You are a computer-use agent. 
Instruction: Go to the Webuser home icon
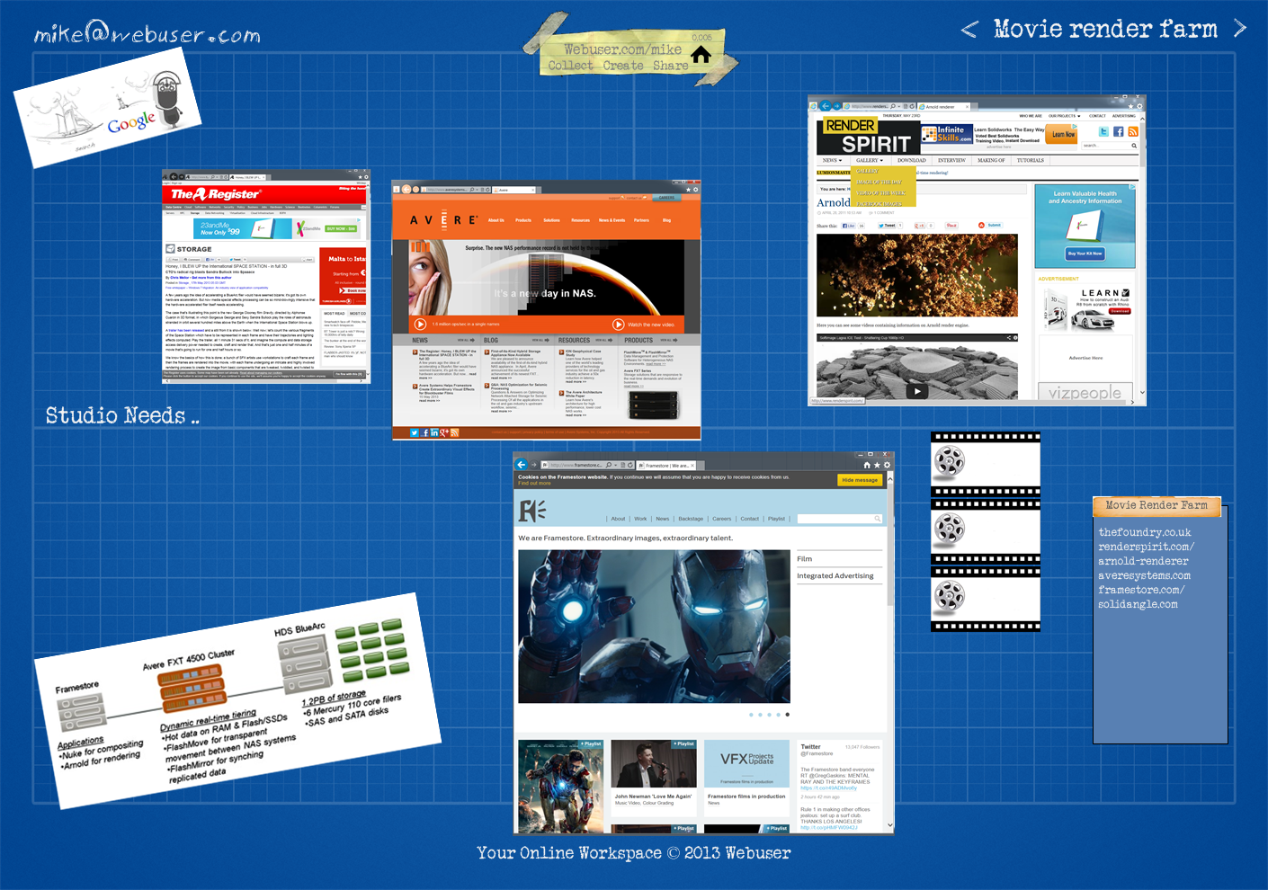point(701,56)
